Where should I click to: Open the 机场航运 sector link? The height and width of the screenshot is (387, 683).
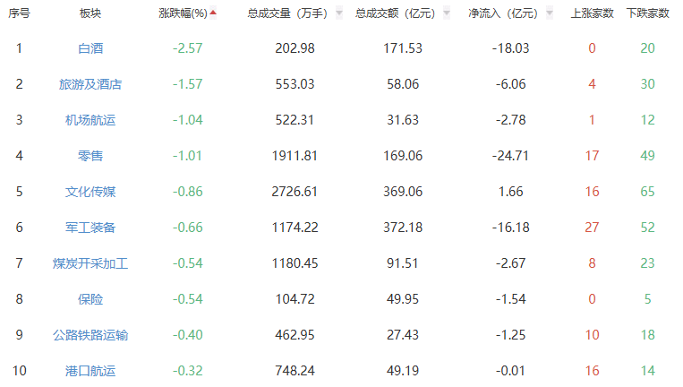(90, 120)
